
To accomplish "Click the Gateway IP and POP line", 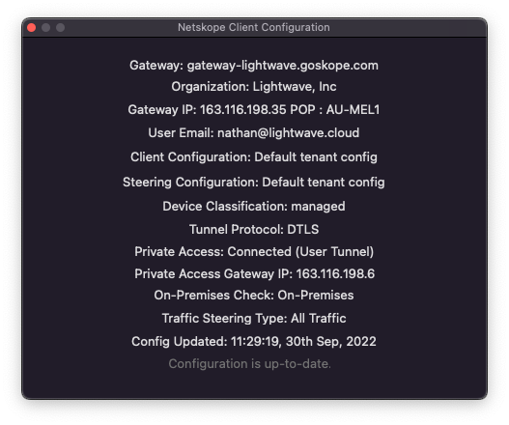I will tap(254, 110).
